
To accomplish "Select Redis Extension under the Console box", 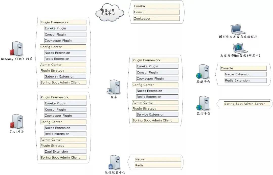I will [x=246, y=80].
